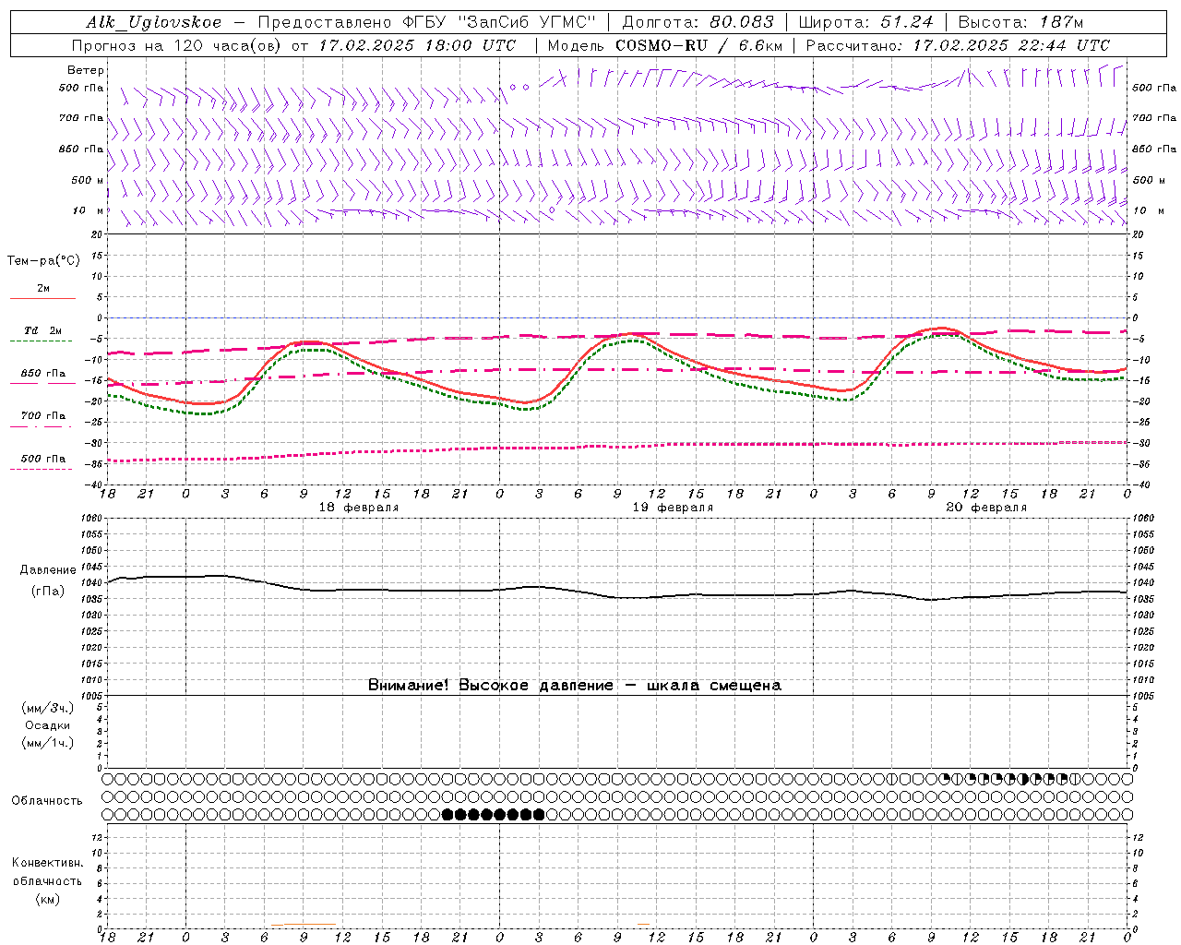
Task: Select the forecast text "Прогноз на 120 часа(ов)"
Action: click(x=177, y=45)
